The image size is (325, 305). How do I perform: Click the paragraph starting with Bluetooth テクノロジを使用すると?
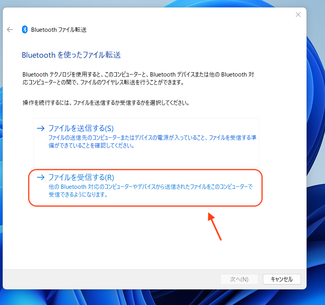138,79
